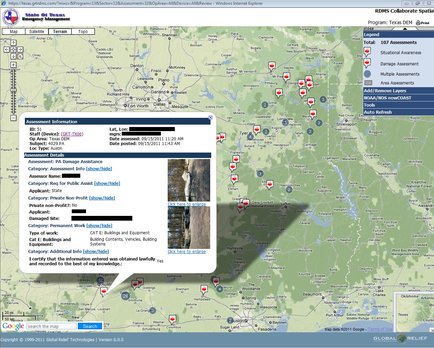This screenshot has height=348, width=434.
Task: Click the pan left arrow control
Action: coord(6,49)
